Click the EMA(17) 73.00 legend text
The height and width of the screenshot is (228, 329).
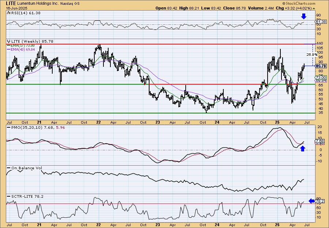click(22, 46)
